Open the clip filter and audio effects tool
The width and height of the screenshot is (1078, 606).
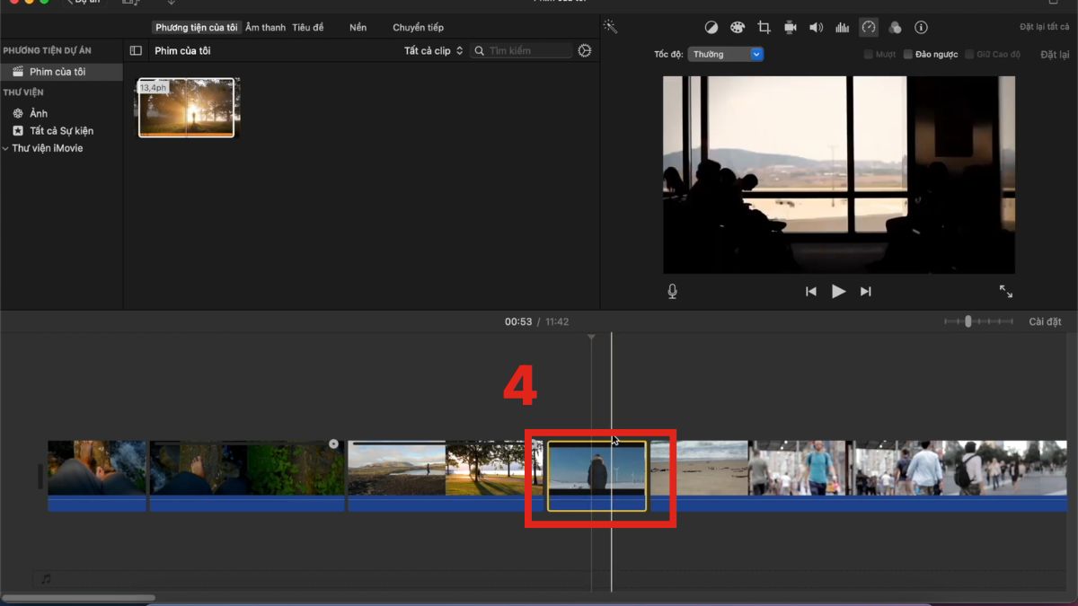(x=895, y=28)
